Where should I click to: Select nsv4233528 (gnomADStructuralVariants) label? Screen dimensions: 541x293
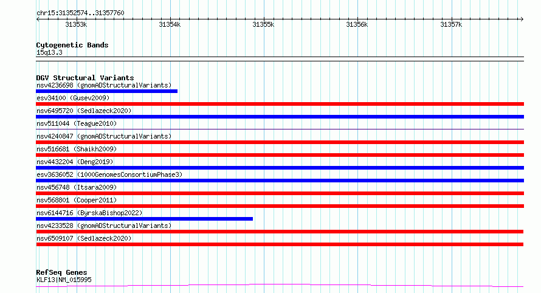[x=104, y=226]
